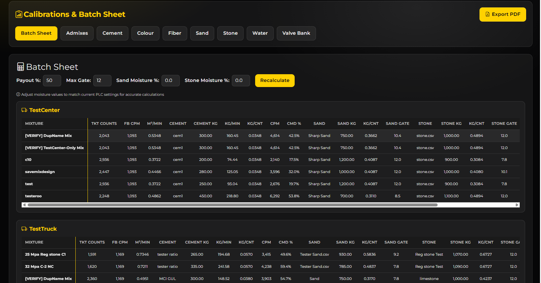This screenshot has width=541, height=283.
Task: Click TestTruck 'STONE KG' column header
Action: coord(461,242)
